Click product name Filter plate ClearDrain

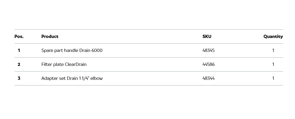point(64,64)
